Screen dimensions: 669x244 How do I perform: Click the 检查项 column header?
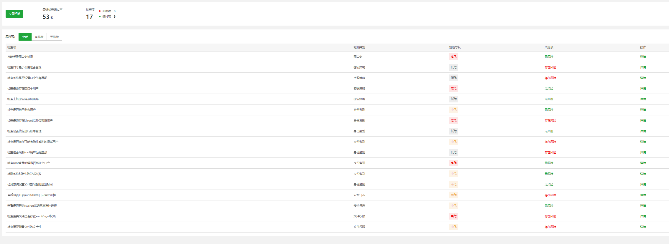(x=12, y=47)
